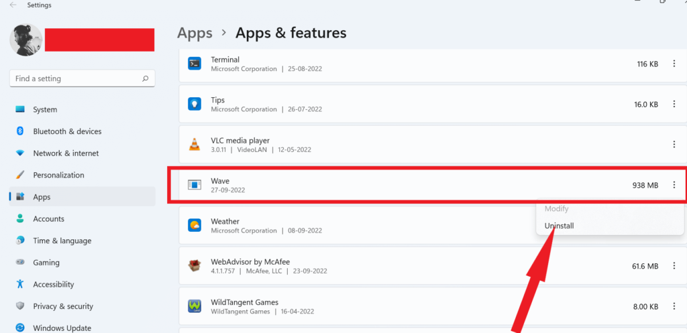The width and height of the screenshot is (687, 333).
Task: Click the Wave date 27-09-2022
Action: point(228,190)
